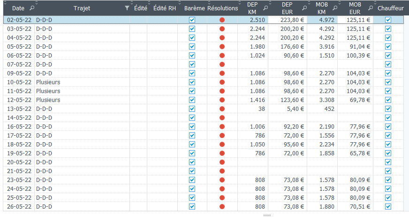The height and width of the screenshot is (218, 409).
Task: Click the DEP EUR search magnifier
Action: [304, 8]
